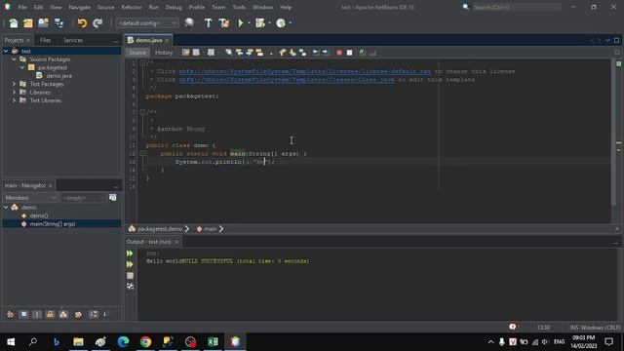
Task: Switch to the Services tab
Action: [73, 40]
